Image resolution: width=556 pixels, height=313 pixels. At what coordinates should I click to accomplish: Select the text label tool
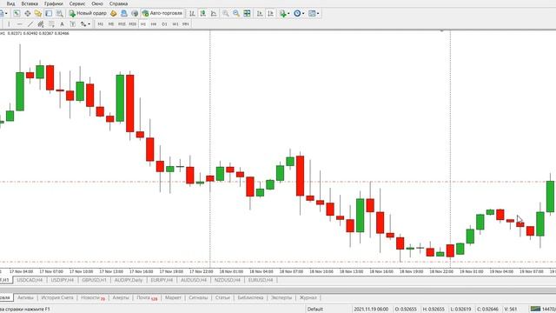point(73,24)
